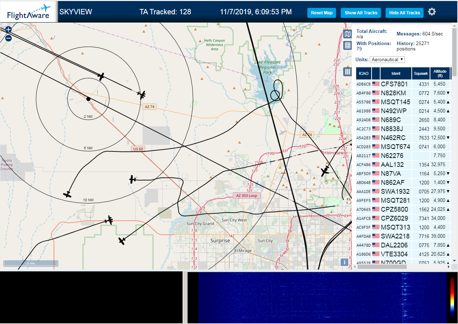The width and height of the screenshot is (458, 324).
Task: Click the FlightAware logo
Action: (29, 12)
